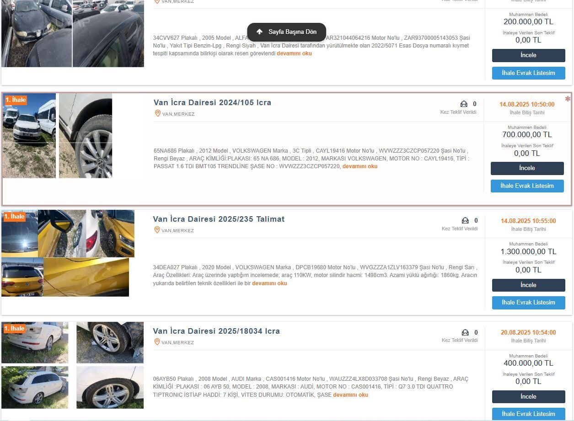The image size is (574, 421).
Task: Click the 14.08.2025 10:55:00 auction end date
Action: click(x=528, y=221)
